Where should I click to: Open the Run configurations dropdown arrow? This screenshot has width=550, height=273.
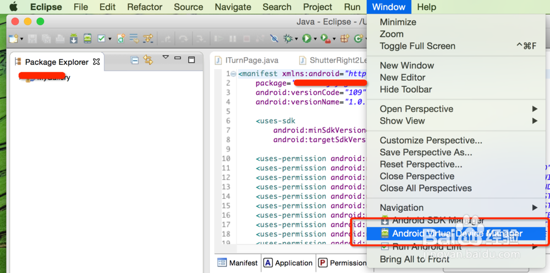click(315, 39)
